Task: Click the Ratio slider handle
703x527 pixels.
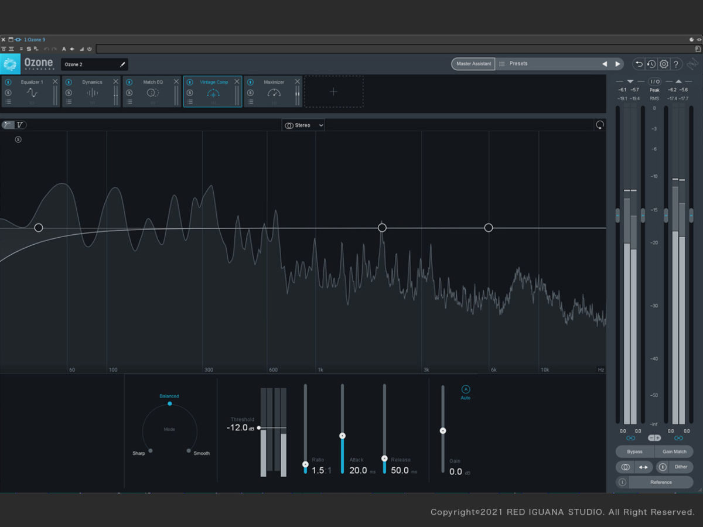Action: (x=305, y=464)
